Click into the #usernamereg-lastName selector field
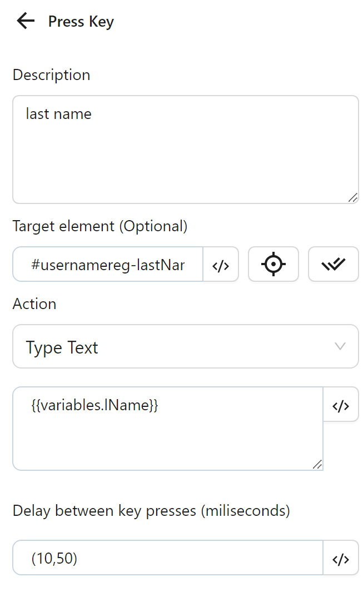363x597 pixels. coord(108,265)
